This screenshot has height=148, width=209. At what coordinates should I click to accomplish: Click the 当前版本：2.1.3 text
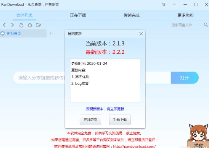click(x=105, y=43)
